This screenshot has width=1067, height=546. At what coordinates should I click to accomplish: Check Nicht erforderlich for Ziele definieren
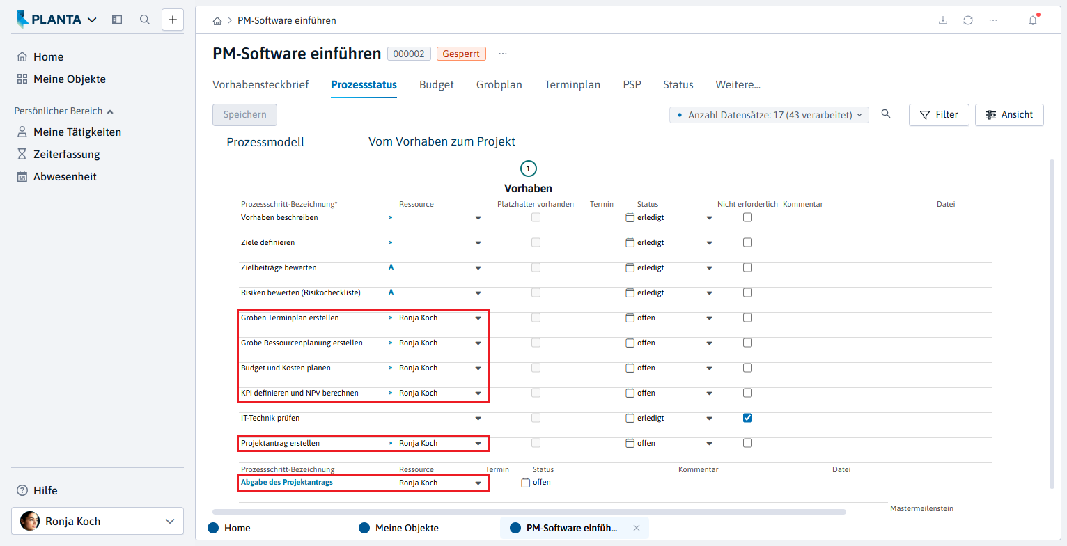click(x=747, y=242)
